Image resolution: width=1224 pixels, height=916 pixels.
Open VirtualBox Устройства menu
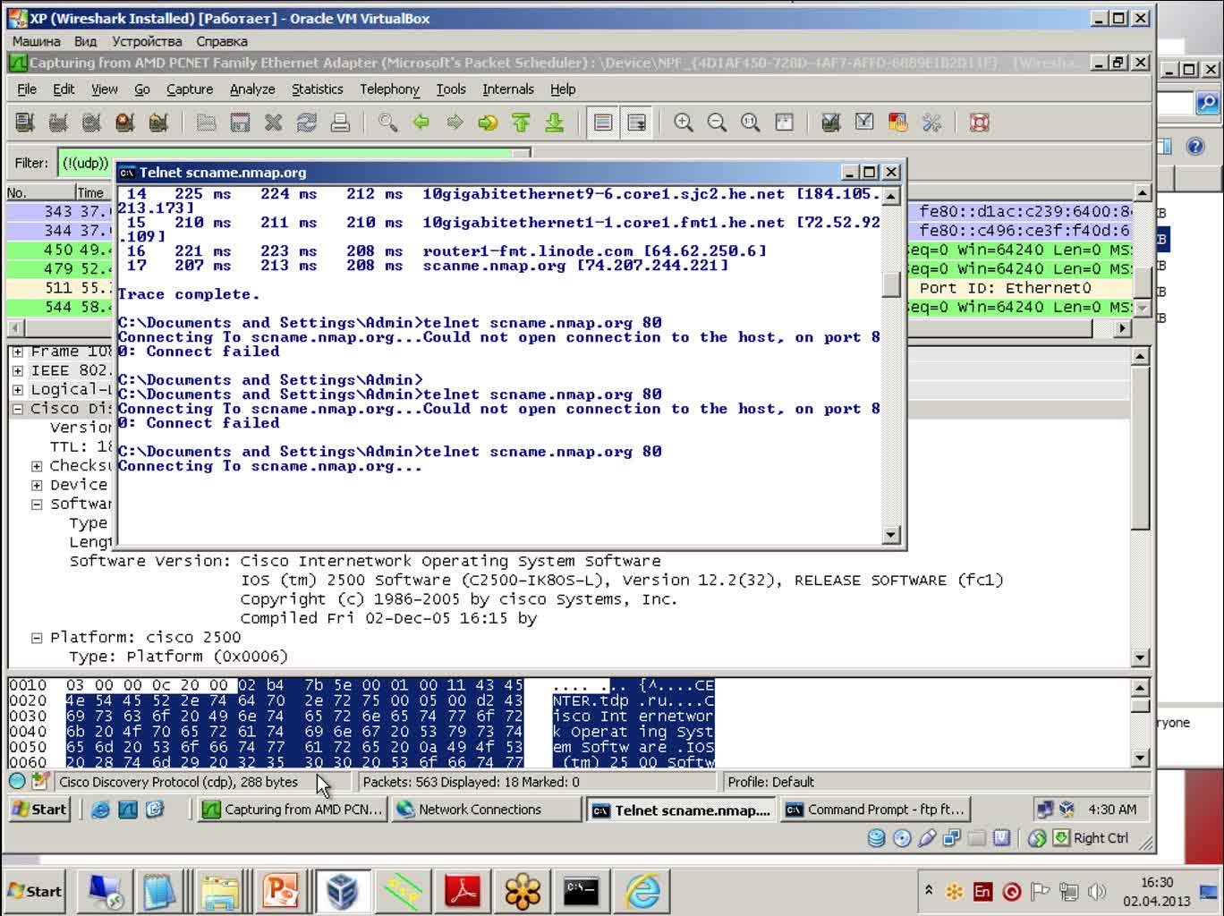[147, 41]
